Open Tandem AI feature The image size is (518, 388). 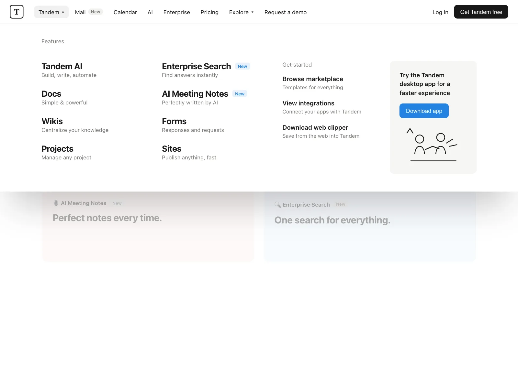(x=69, y=70)
